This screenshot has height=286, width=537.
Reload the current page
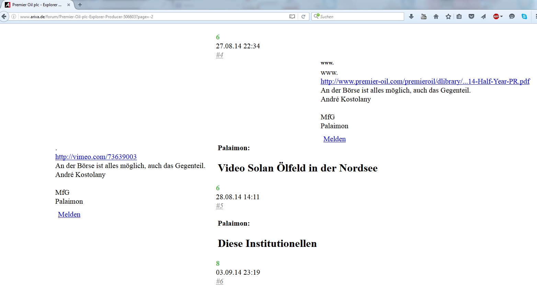pyautogui.click(x=303, y=16)
